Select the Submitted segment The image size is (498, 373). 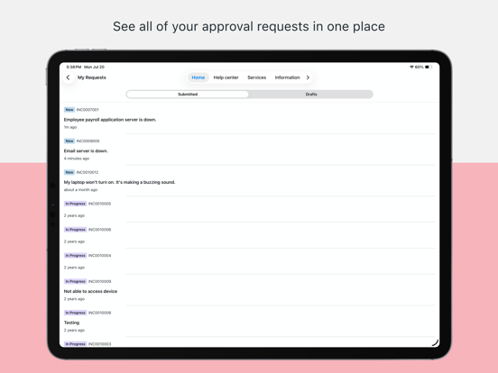click(188, 95)
